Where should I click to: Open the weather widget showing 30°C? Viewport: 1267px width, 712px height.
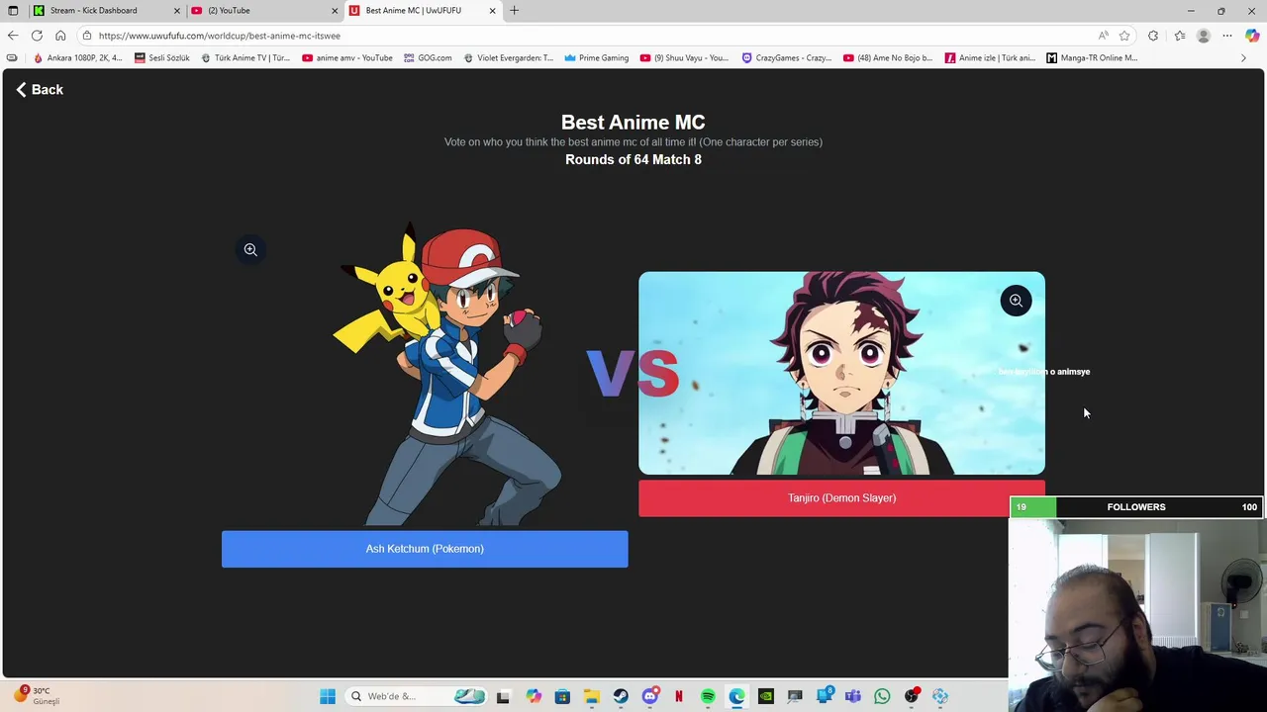coord(37,695)
